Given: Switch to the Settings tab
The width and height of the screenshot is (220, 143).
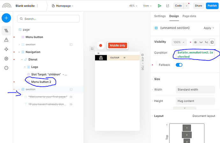Looking at the screenshot, I should pyautogui.click(x=160, y=16).
